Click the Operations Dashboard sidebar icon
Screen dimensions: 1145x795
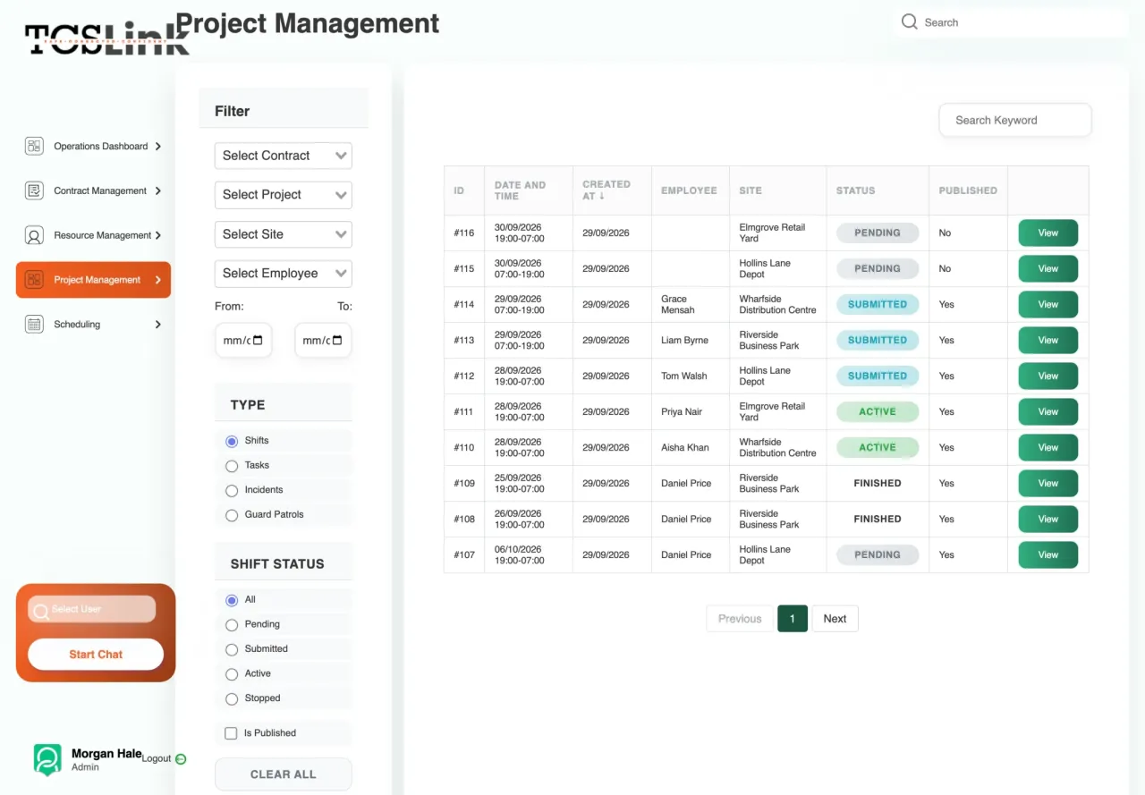[x=34, y=146]
